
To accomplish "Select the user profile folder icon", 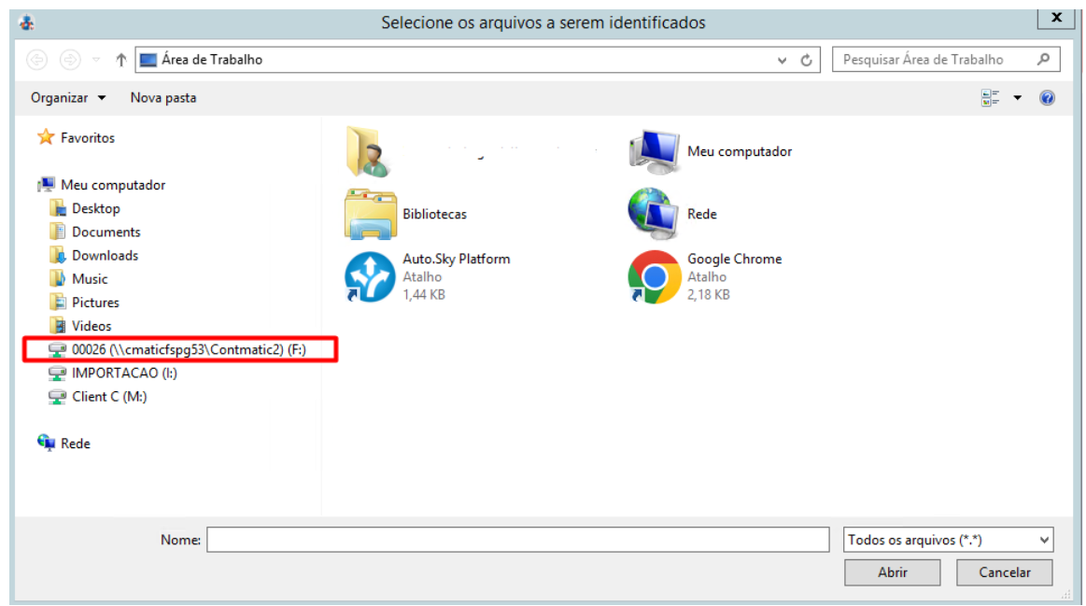I will pyautogui.click(x=368, y=151).
